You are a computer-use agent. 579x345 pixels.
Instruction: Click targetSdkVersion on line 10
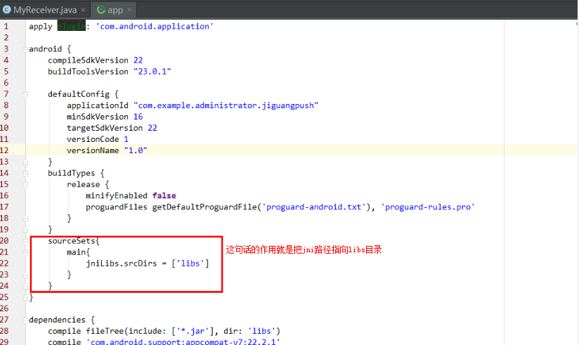coord(105,128)
